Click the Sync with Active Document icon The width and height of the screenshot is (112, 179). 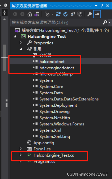click(58, 14)
